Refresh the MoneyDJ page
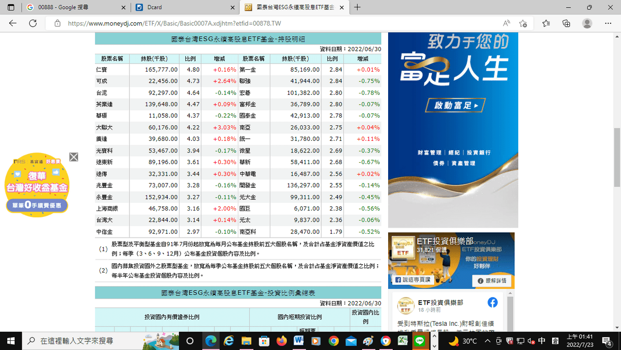Viewport: 621px width, 350px height. tap(33, 23)
